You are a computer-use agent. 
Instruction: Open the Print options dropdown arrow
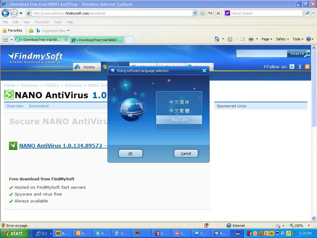pos(257,39)
